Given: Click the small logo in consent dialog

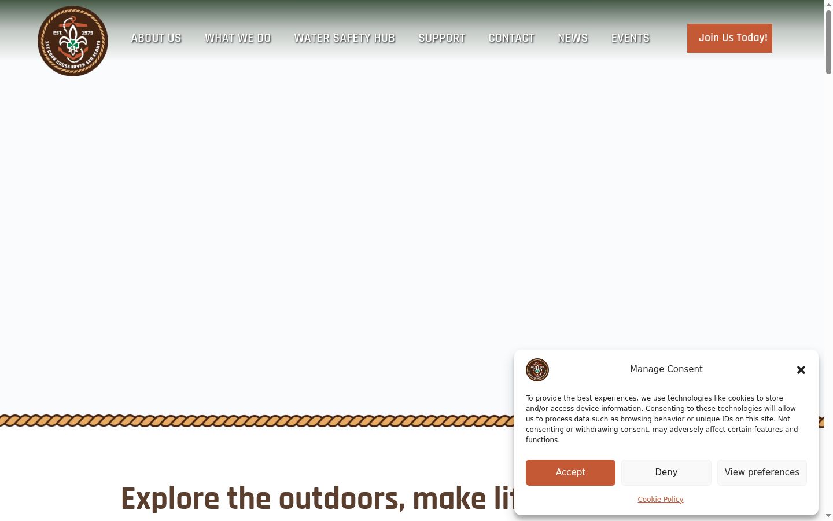Looking at the screenshot, I should coord(537,370).
